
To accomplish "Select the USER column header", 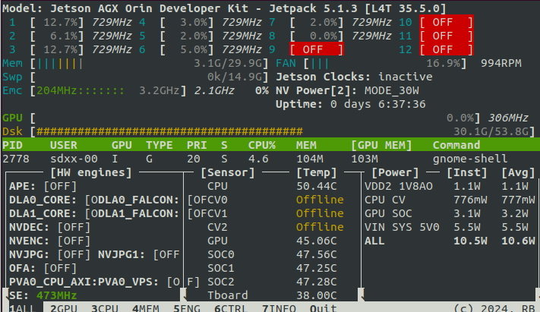I will (64, 145).
